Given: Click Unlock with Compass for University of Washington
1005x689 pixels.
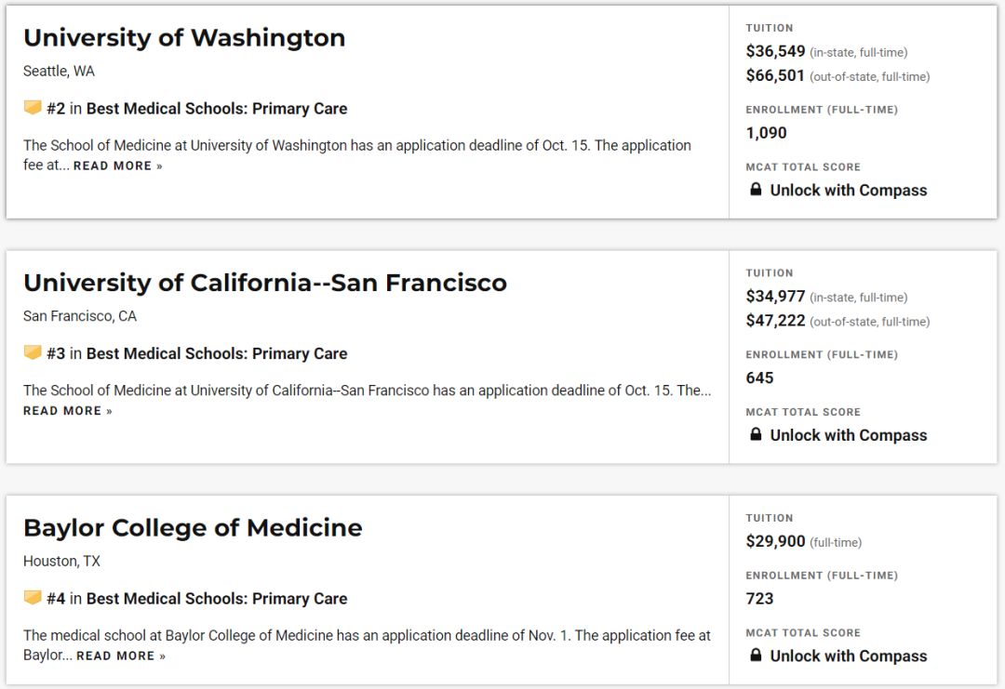Looking at the screenshot, I should tap(849, 191).
